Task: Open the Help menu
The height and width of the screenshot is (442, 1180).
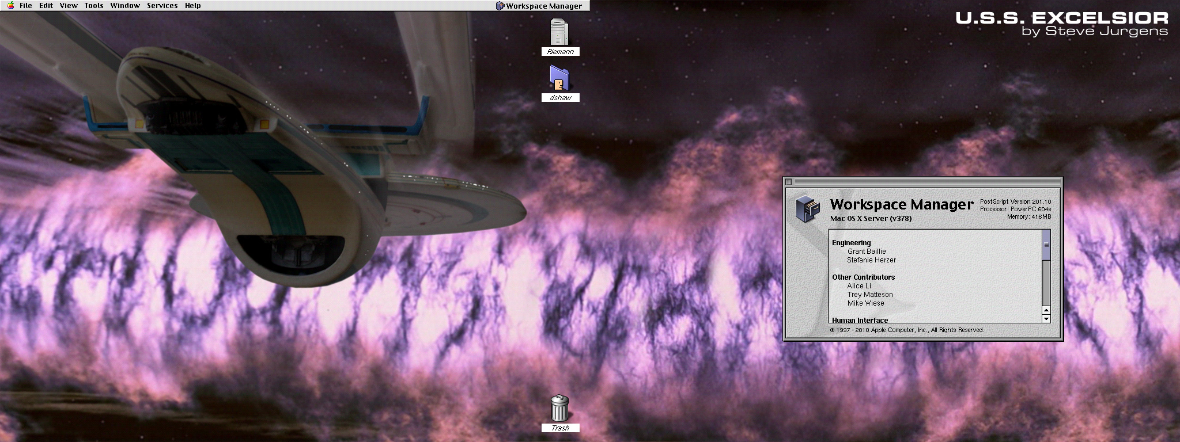Action: [193, 5]
